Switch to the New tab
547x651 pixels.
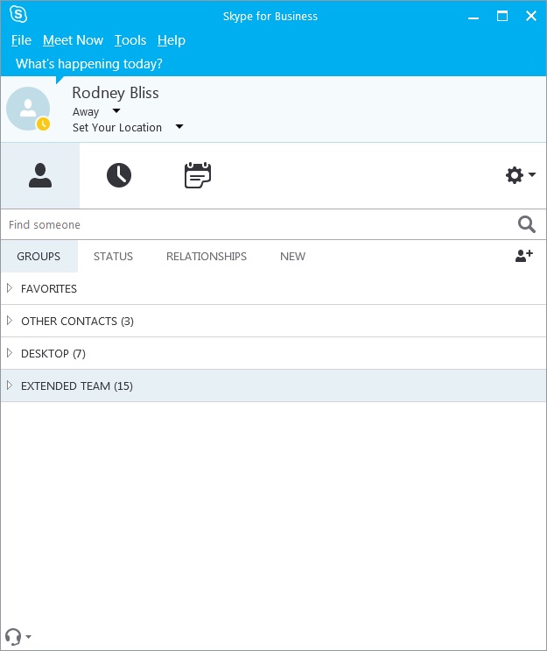click(293, 257)
